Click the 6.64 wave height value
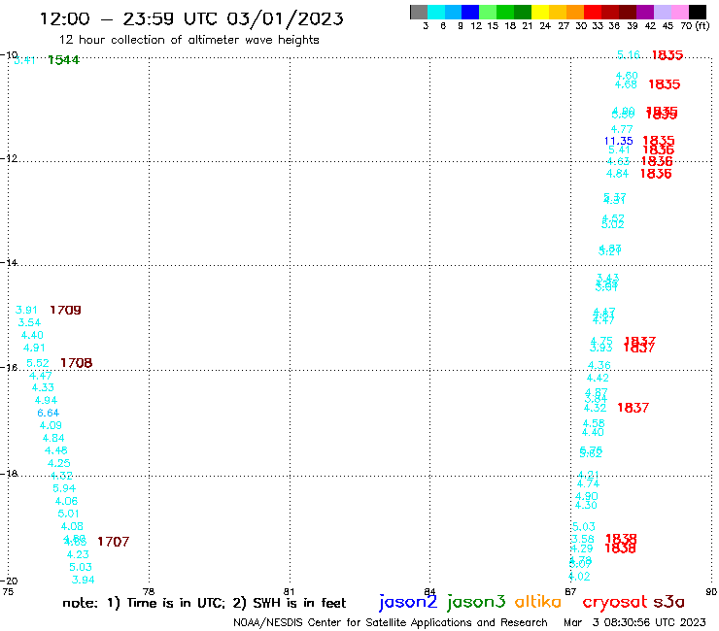 click(49, 413)
